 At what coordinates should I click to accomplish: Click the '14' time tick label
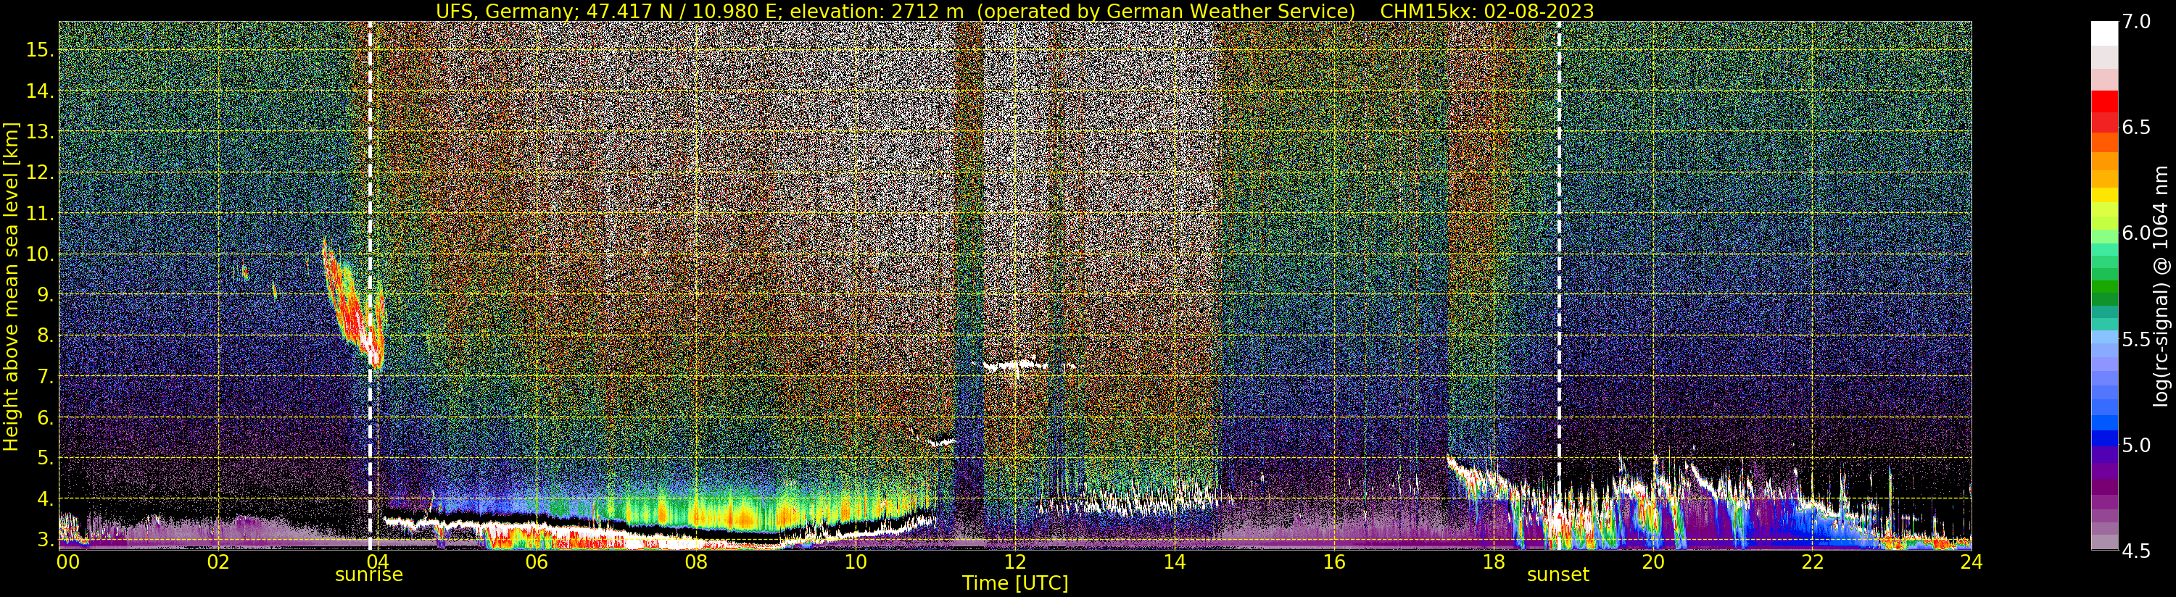(x=1174, y=561)
